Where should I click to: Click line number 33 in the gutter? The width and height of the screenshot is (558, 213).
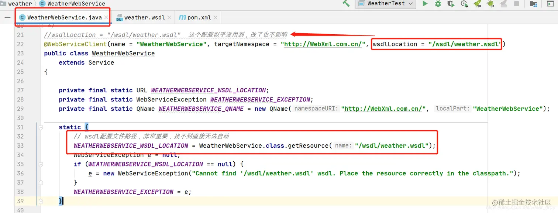pos(20,145)
